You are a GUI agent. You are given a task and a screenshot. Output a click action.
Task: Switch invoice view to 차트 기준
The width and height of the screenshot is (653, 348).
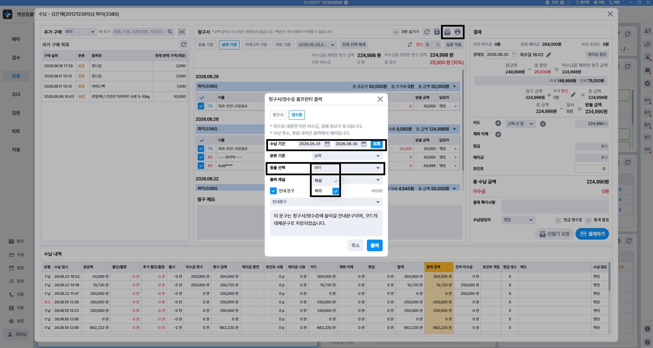(x=283, y=45)
